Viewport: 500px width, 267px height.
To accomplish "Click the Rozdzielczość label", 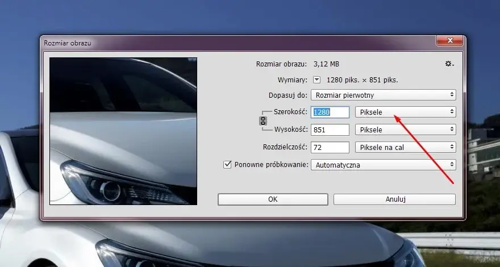I will click(x=285, y=147).
